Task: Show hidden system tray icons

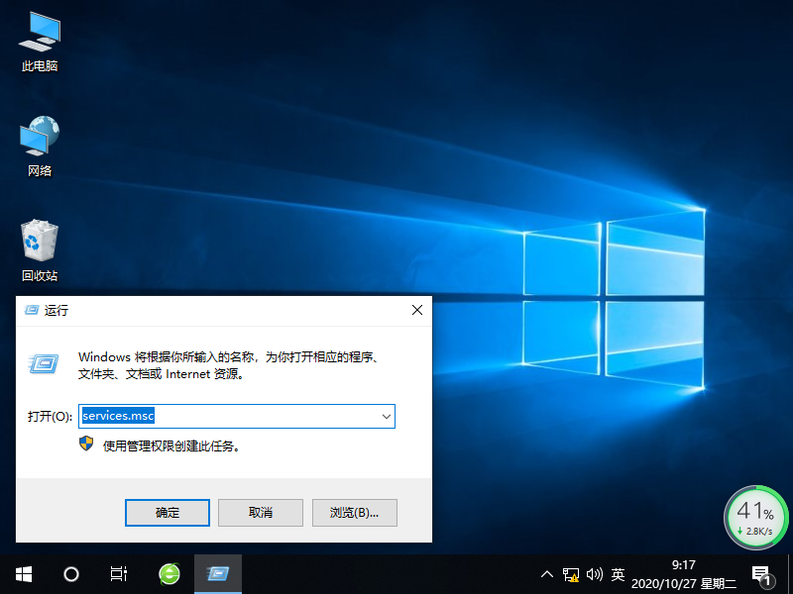Action: (x=547, y=574)
